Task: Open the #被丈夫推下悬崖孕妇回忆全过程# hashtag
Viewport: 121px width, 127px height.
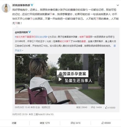Action: 31,37
